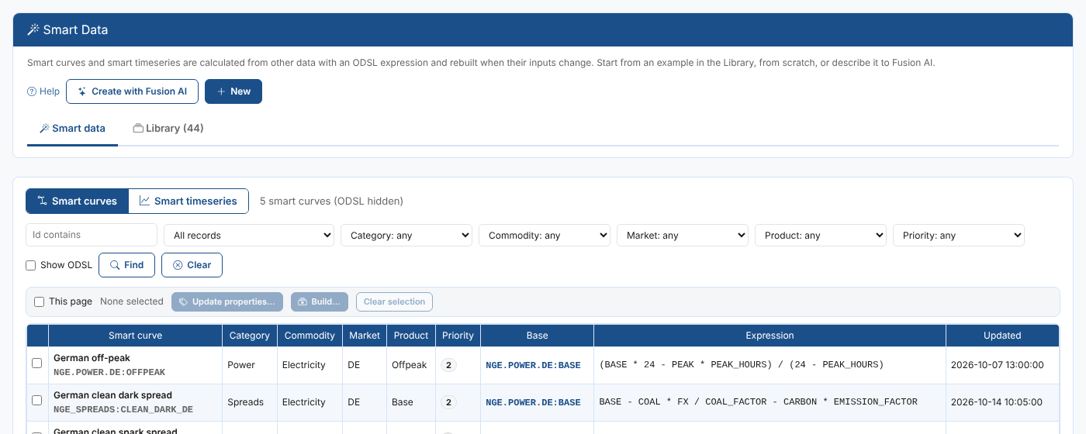Click the Create with Fusion AI button
Screen dimensions: 1086x434
pyautogui.click(x=132, y=91)
